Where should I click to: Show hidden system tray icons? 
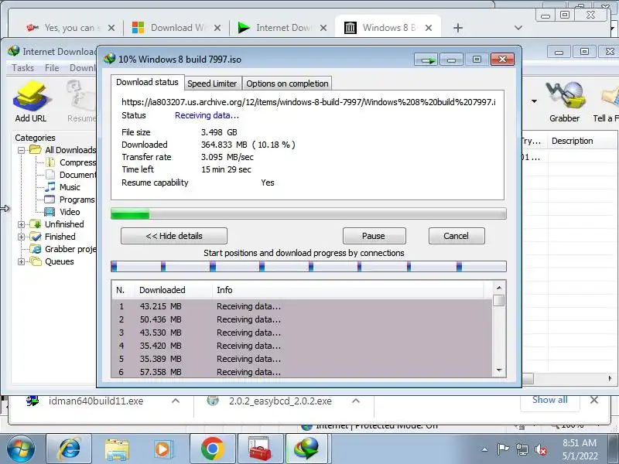click(x=484, y=449)
